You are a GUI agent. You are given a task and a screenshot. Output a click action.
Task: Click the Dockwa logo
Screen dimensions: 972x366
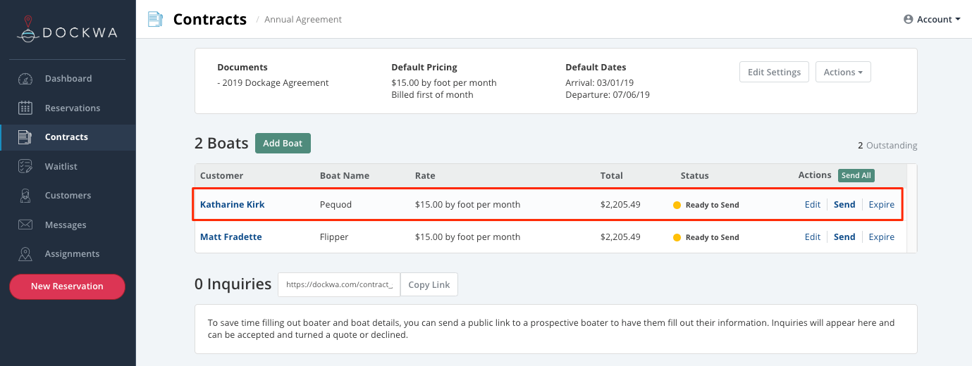click(67, 30)
